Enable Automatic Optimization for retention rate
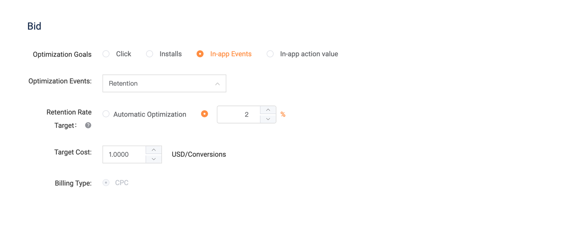This screenshot has width=568, height=229. pos(106,114)
